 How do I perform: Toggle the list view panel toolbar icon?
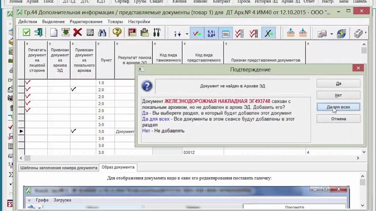coord(226,33)
